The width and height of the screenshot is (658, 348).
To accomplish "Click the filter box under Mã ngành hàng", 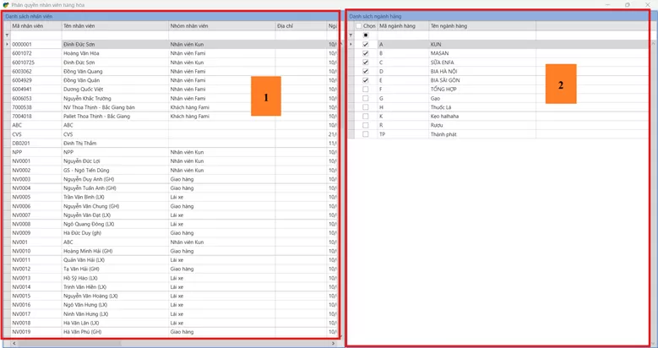I will click(x=403, y=35).
